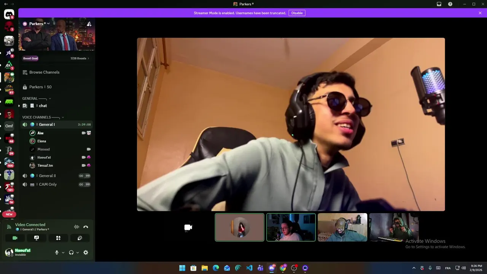Click the camera icon beside Msouud
The height and width of the screenshot is (274, 487).
pos(89,149)
